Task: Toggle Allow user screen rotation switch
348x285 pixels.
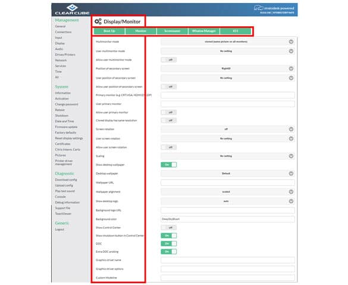Action: 169,147
